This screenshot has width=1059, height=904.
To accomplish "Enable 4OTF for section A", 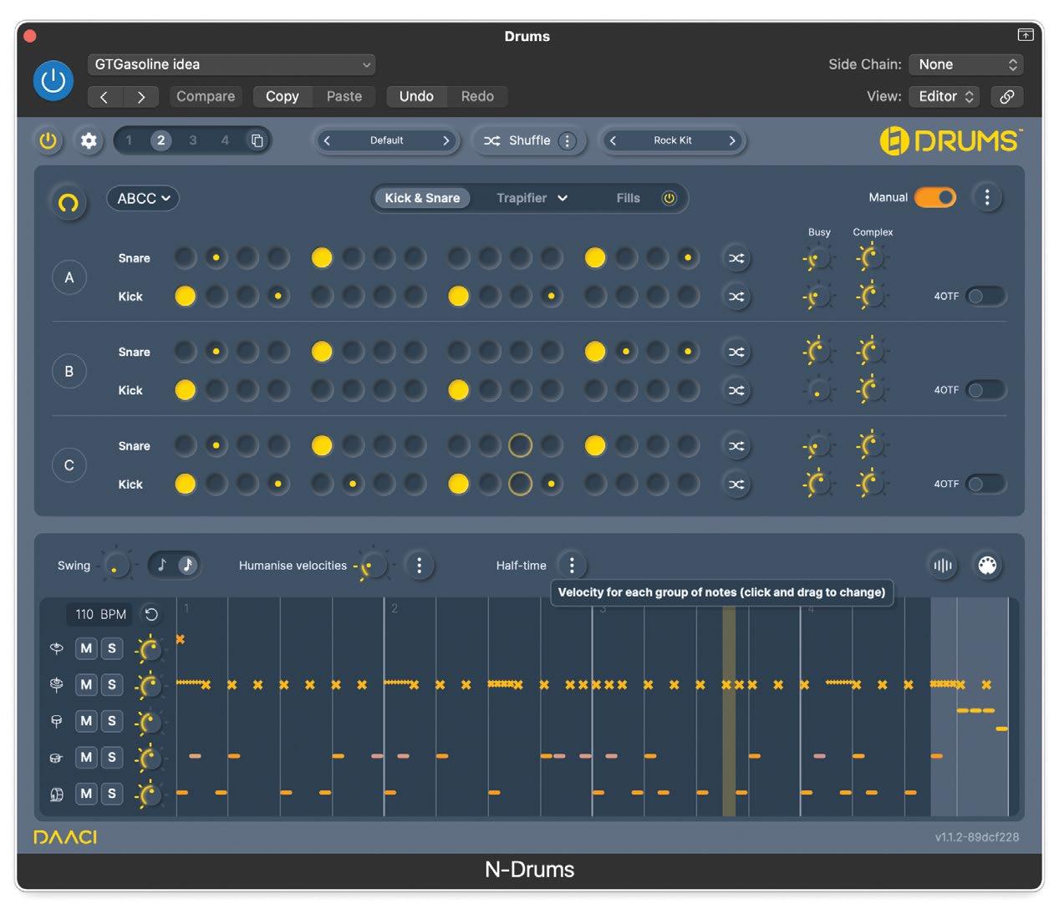I will pos(985,296).
